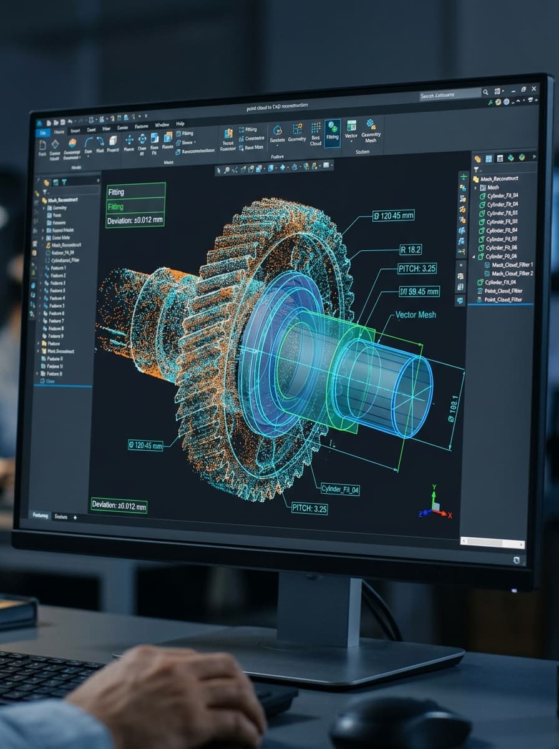This screenshot has width=559, height=749.
Task: Open the Geometry Mesh ribbon tool
Action: [371, 130]
